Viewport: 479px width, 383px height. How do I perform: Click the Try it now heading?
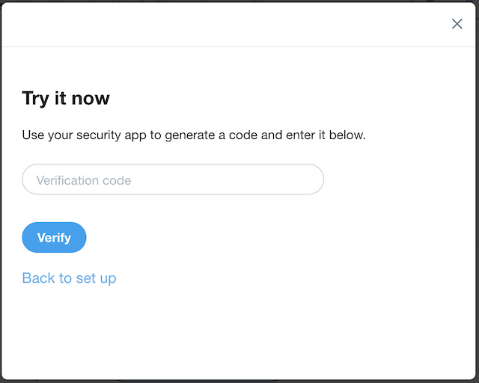(x=66, y=98)
